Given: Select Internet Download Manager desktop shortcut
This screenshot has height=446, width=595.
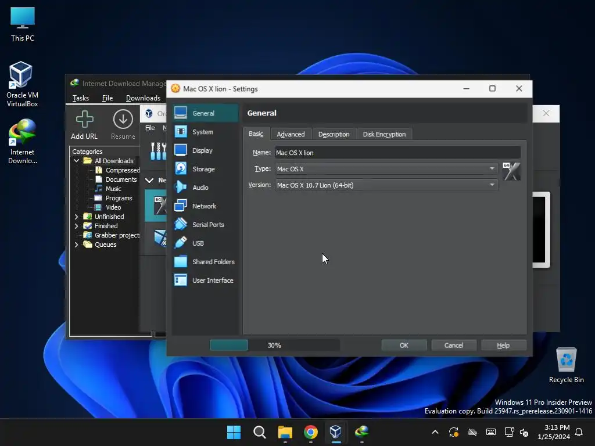Looking at the screenshot, I should [x=23, y=142].
